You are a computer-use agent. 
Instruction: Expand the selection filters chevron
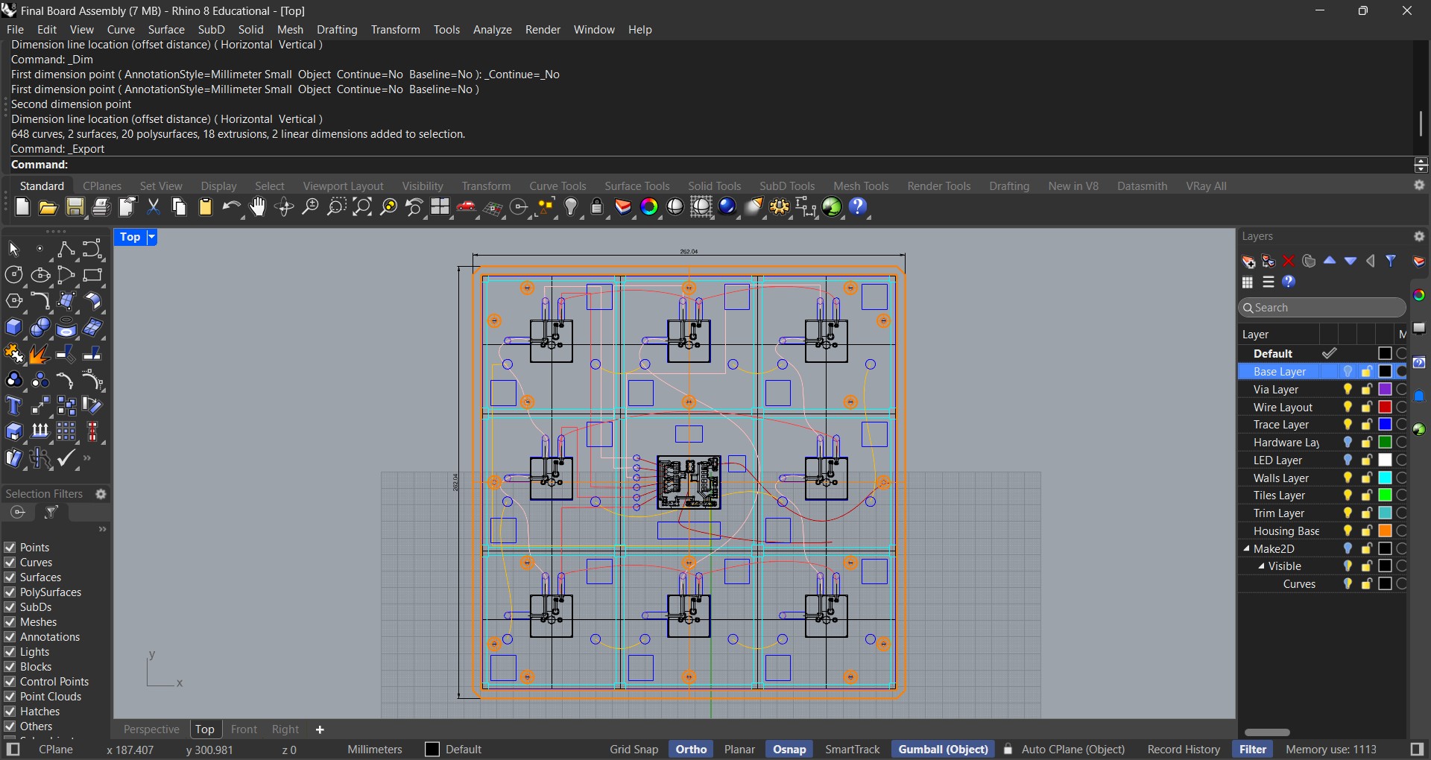tap(103, 529)
